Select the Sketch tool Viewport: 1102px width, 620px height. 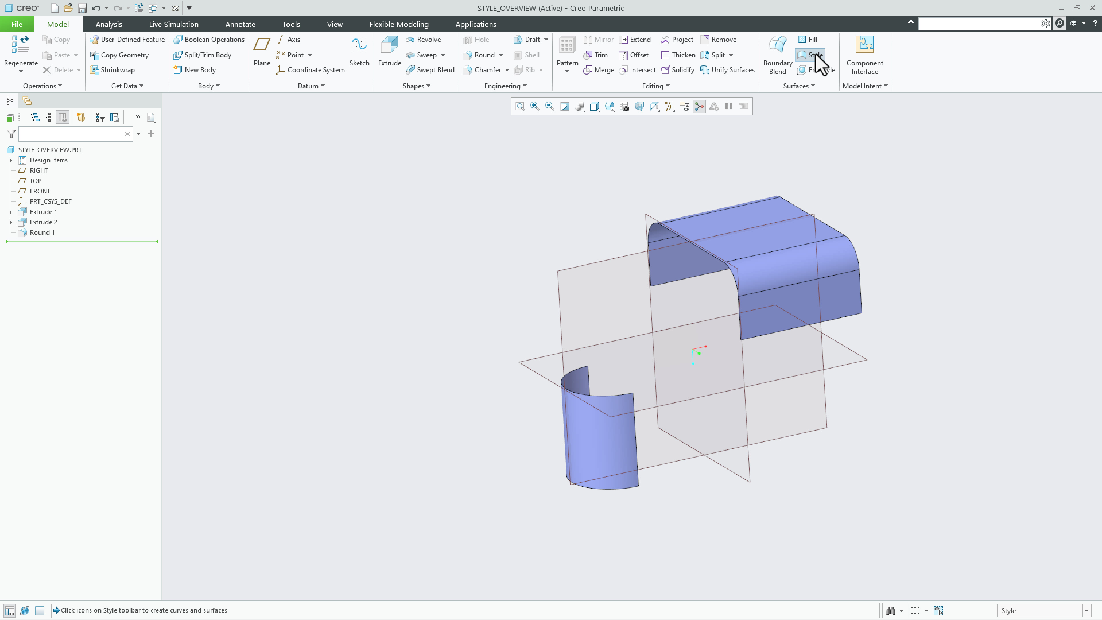coord(359,51)
